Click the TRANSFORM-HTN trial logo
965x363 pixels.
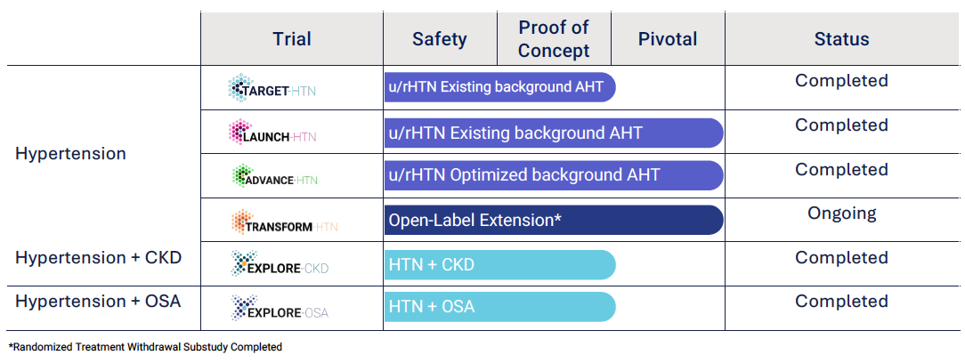(284, 222)
